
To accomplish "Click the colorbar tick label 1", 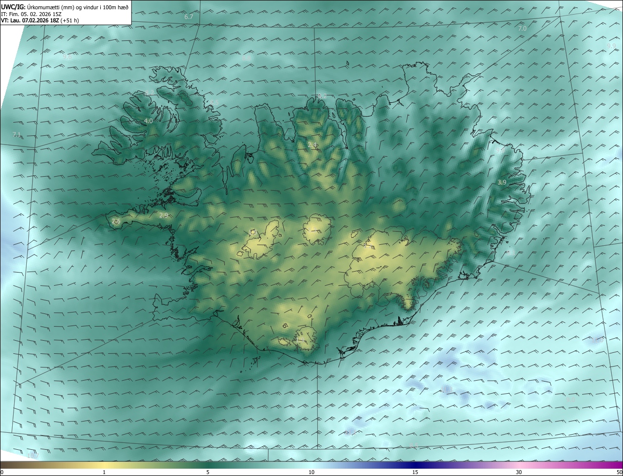I will pyautogui.click(x=104, y=472).
